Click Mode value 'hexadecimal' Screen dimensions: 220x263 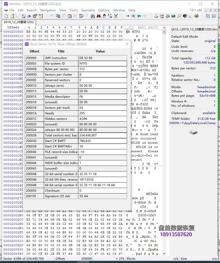coord(206,87)
